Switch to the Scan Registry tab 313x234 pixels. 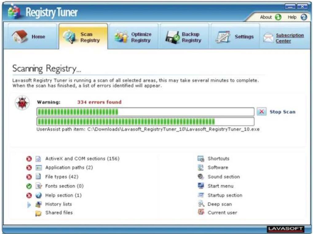tap(83, 36)
